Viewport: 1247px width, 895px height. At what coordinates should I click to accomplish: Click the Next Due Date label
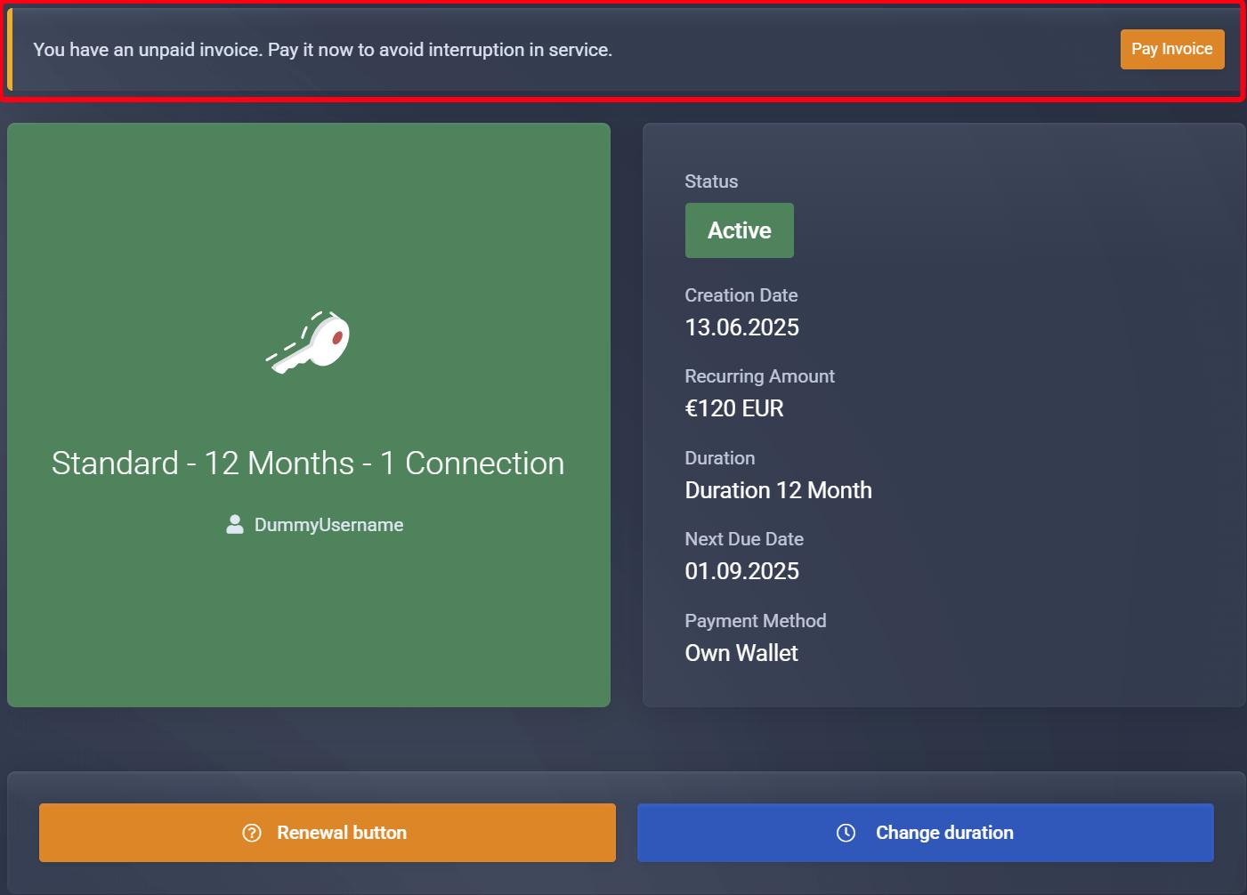point(743,539)
